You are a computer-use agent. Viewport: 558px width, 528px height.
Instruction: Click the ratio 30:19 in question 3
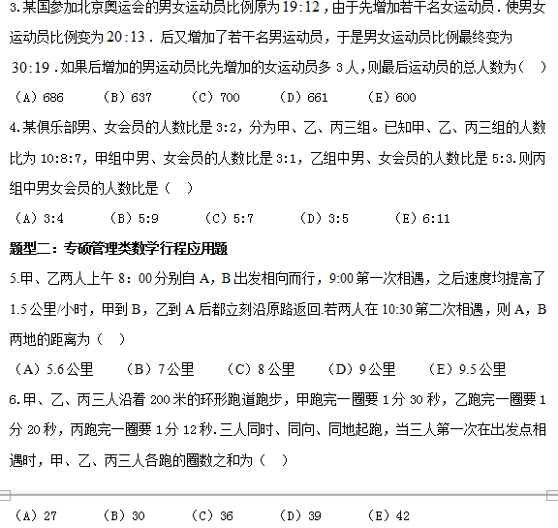coord(30,67)
